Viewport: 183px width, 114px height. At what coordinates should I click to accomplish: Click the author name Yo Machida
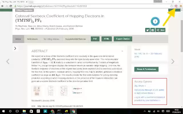pos(21,26)
